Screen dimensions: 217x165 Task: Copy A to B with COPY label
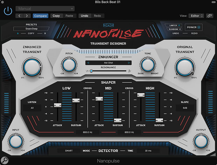coord(31,33)
